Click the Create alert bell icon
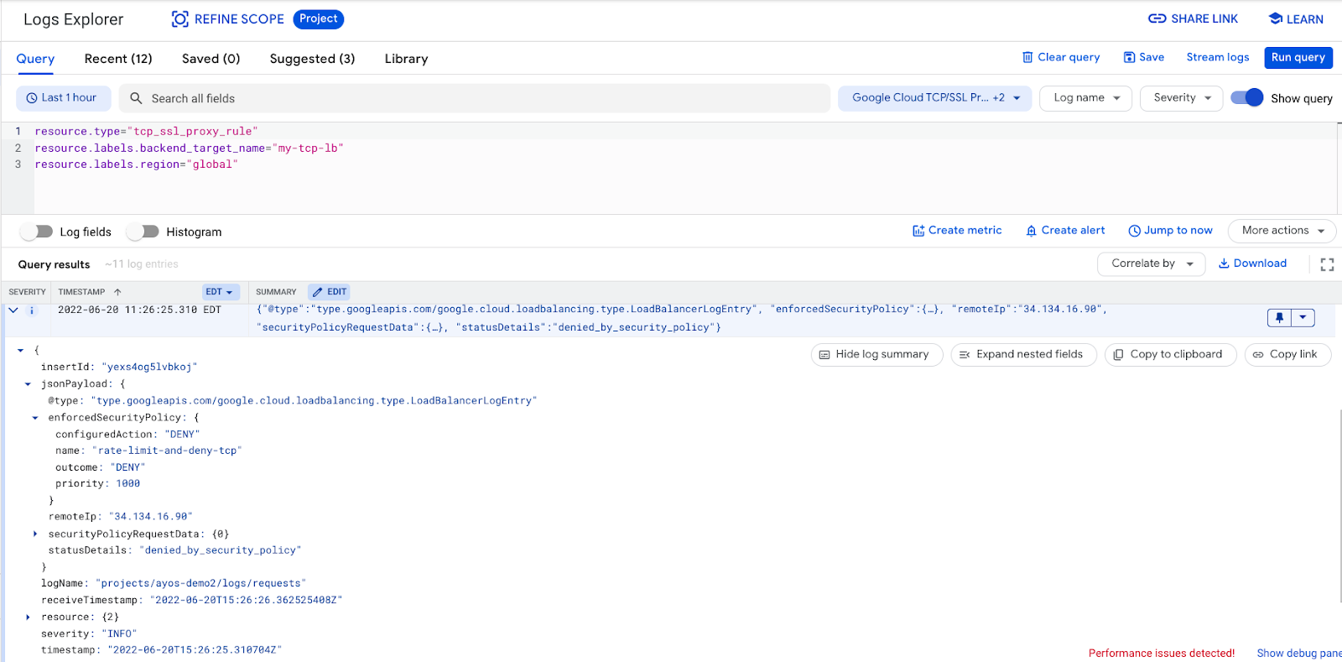 tap(1032, 231)
